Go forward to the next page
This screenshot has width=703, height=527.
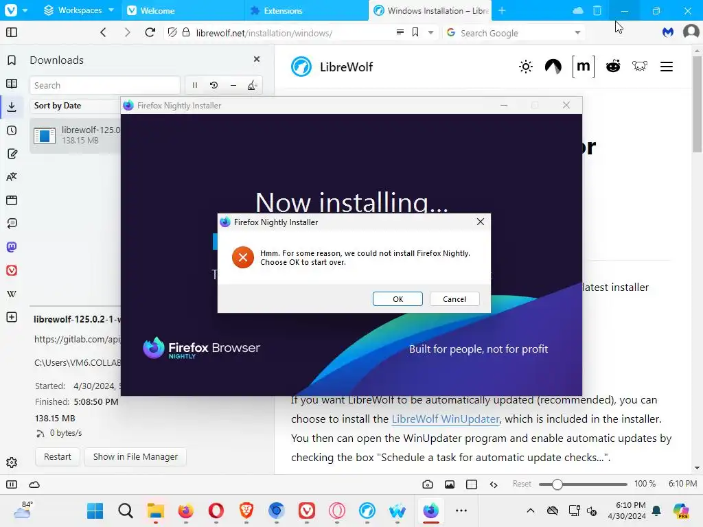(127, 32)
